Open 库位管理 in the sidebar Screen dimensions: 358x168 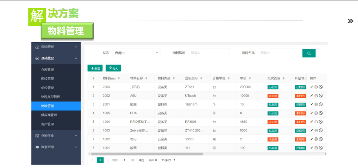(x=56, y=79)
